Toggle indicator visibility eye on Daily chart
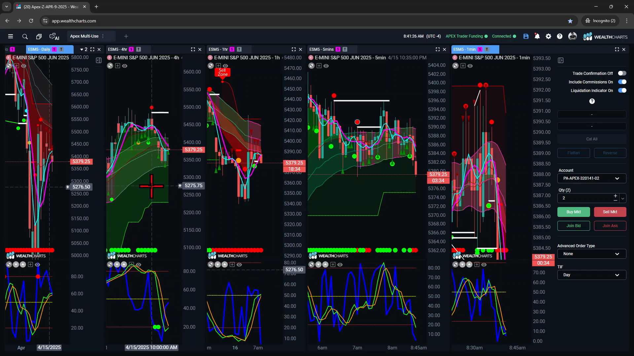The height and width of the screenshot is (356, 634). (x=24, y=66)
